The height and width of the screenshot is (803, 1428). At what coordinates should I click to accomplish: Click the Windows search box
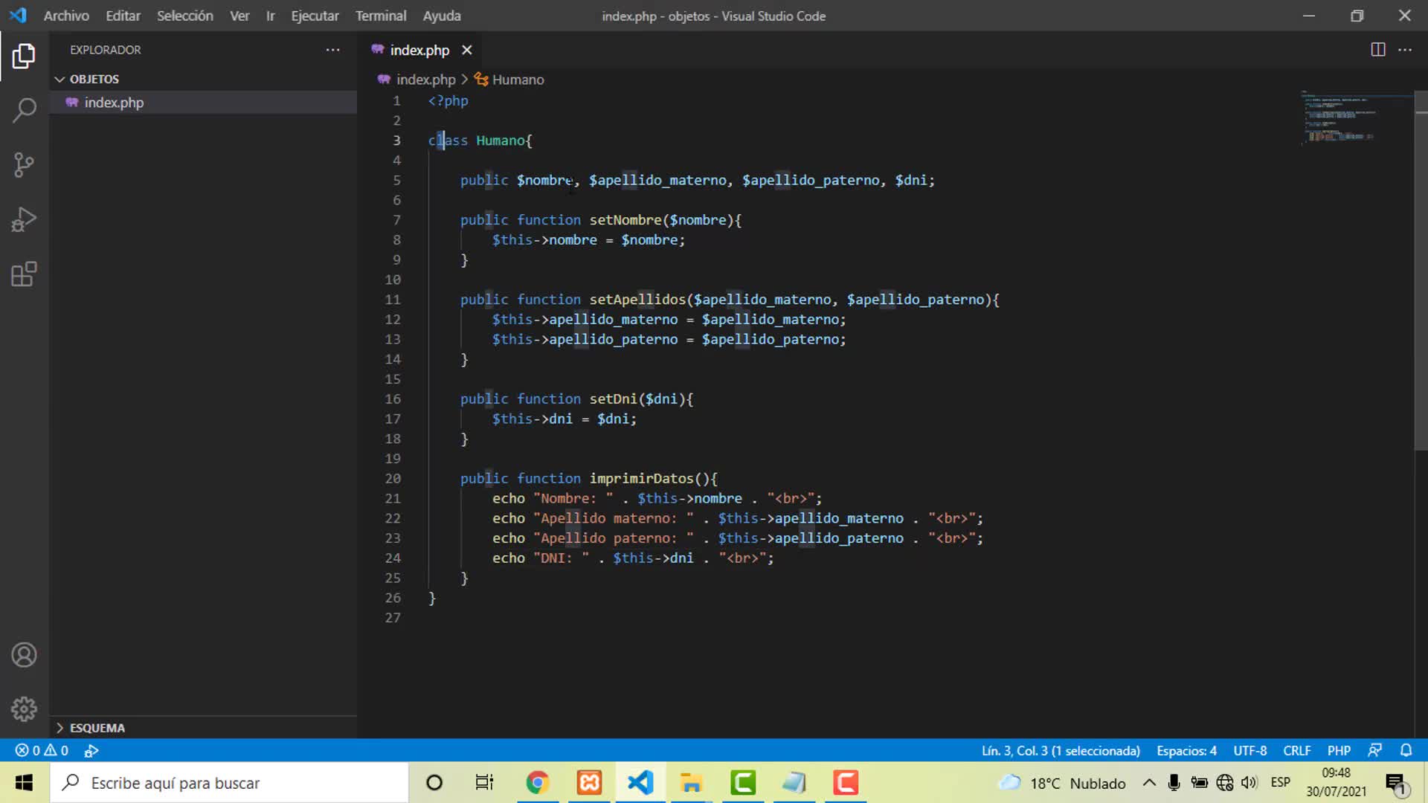[x=230, y=783]
